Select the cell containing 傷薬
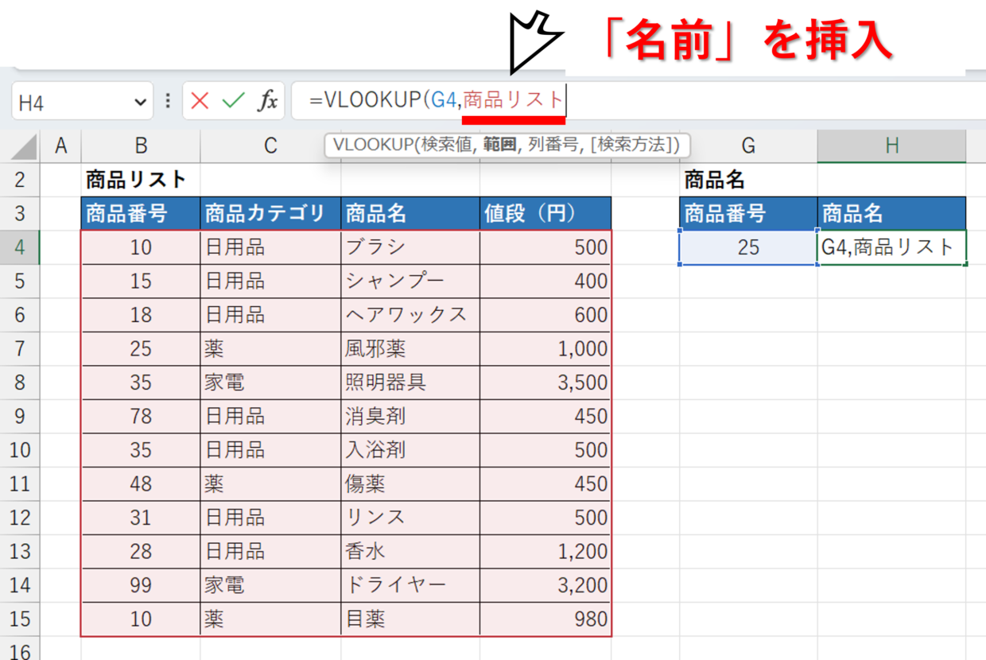This screenshot has width=986, height=660. tap(410, 483)
